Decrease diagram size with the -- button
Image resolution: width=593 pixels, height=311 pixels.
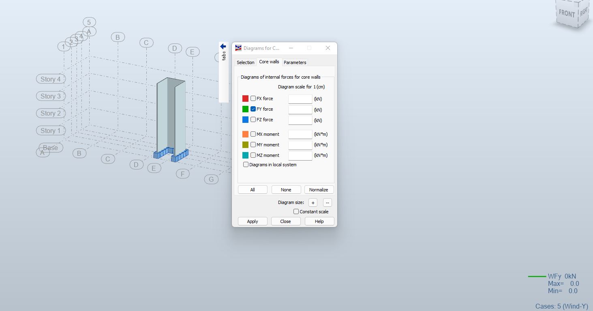(x=327, y=202)
